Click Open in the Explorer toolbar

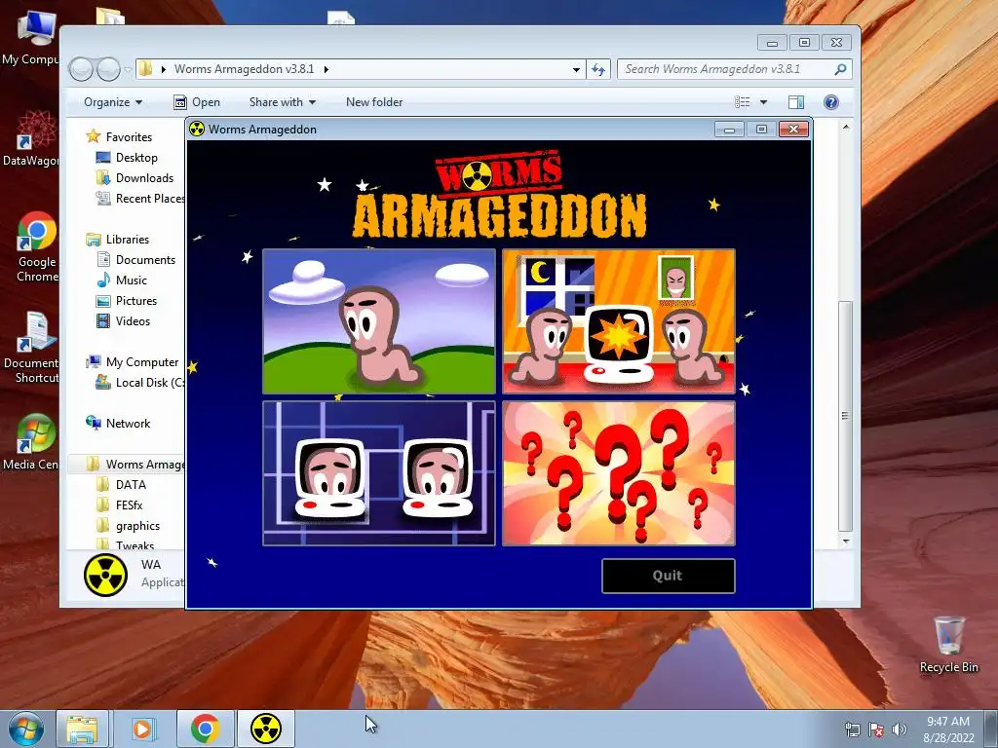coord(197,101)
